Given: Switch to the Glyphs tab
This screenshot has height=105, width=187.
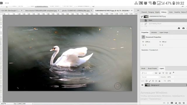Looking at the screenshot, I should 157,12.
